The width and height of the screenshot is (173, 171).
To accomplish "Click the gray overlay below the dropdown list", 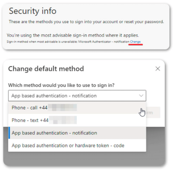I will pyautogui.click(x=84, y=159).
